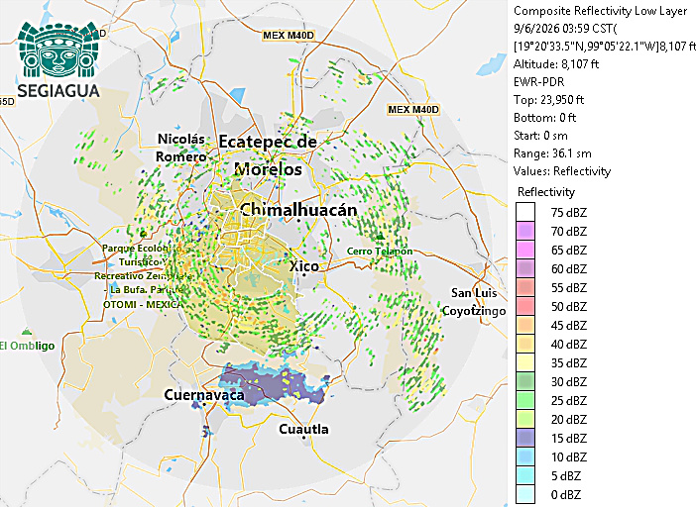The width and height of the screenshot is (696, 507).
Task: Click the Parque Ecológico Otomi-Mexica label
Action: tap(143, 276)
